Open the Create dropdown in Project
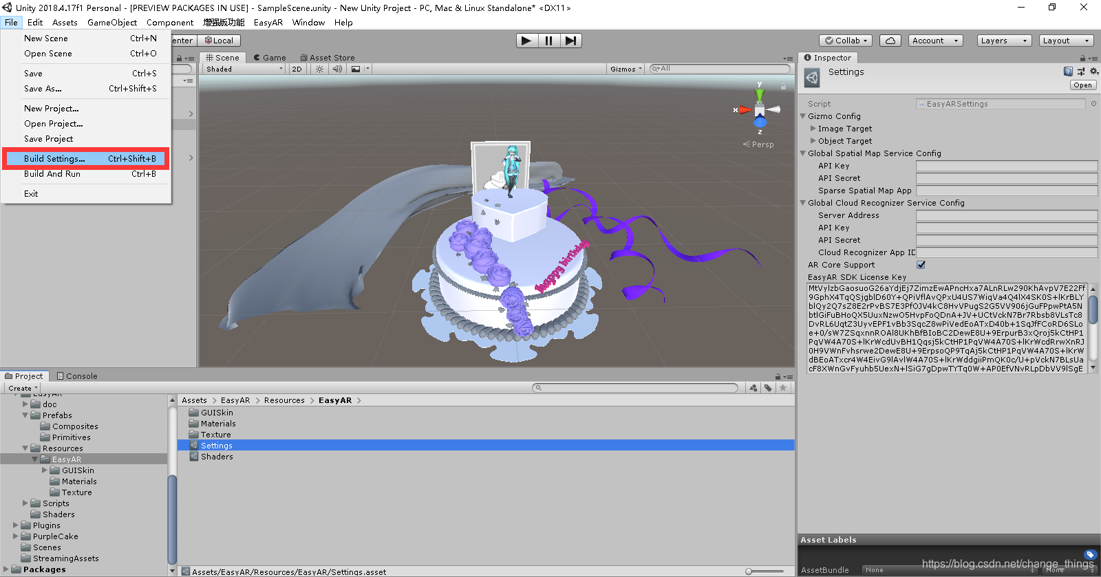 tap(23, 388)
